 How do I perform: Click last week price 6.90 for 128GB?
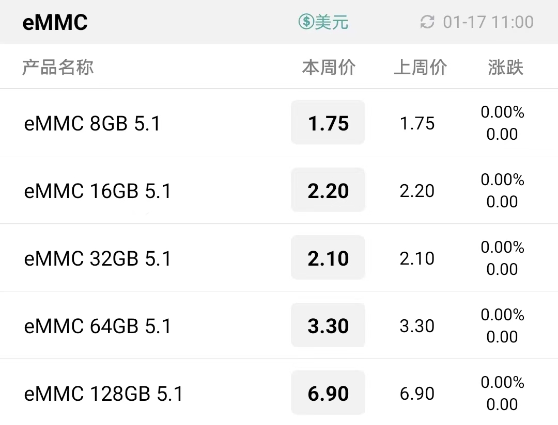[x=417, y=394]
